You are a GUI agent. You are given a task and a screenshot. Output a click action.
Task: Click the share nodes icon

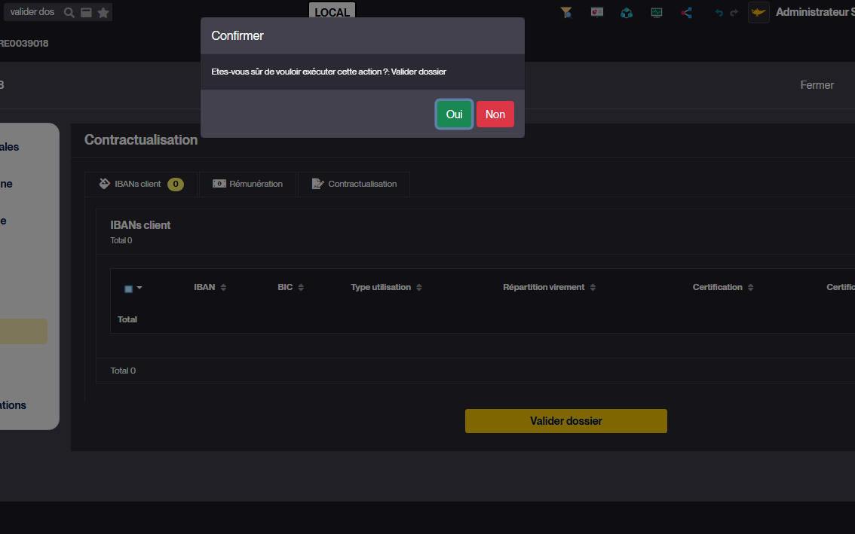(686, 13)
